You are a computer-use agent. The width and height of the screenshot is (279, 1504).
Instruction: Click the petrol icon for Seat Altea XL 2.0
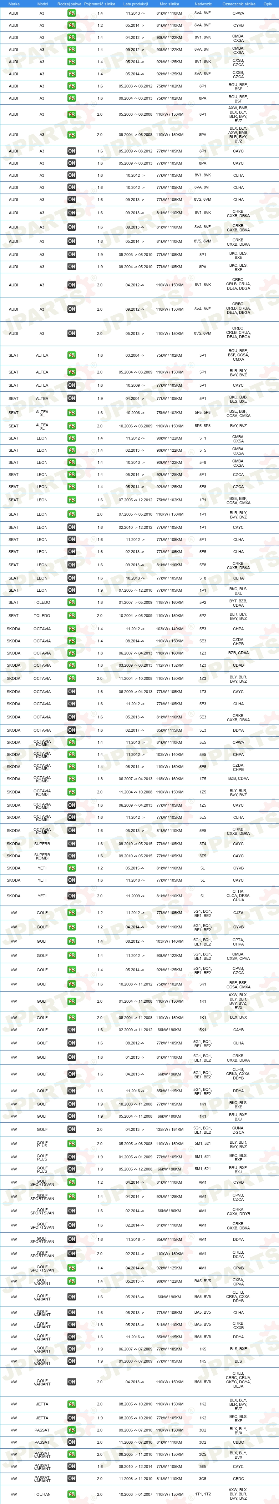(x=71, y=426)
